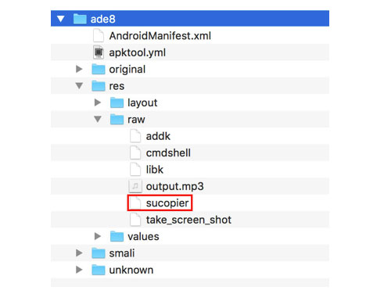Click the AndroidManifest.xml document icon
Screen dimensions: 384x294
point(99,36)
